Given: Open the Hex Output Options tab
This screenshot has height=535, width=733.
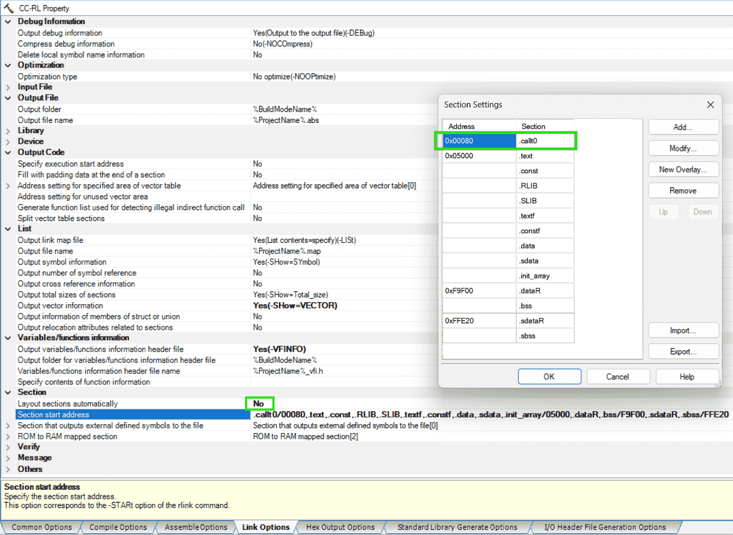Looking at the screenshot, I should [340, 527].
